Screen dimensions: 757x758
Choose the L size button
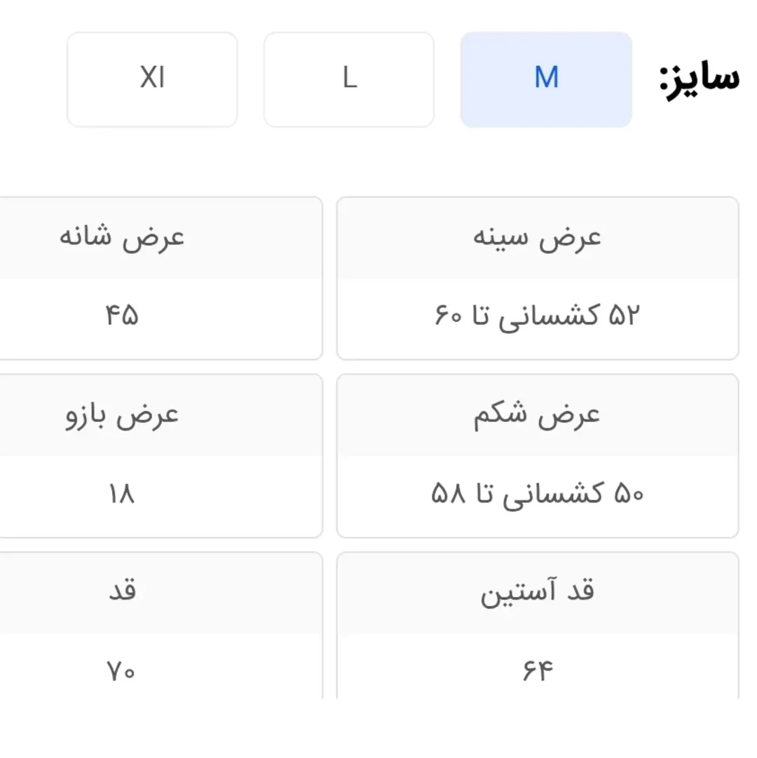[349, 79]
